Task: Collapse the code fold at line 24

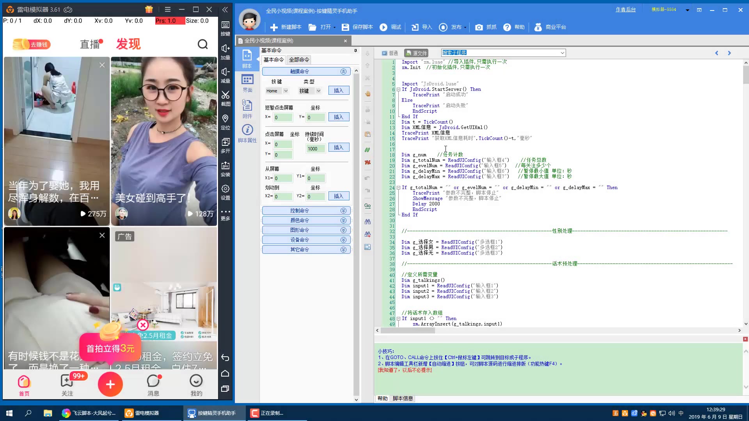Action: tap(398, 188)
